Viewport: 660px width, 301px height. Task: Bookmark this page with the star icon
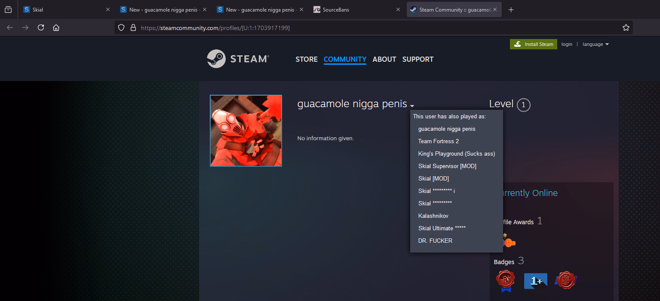point(626,27)
